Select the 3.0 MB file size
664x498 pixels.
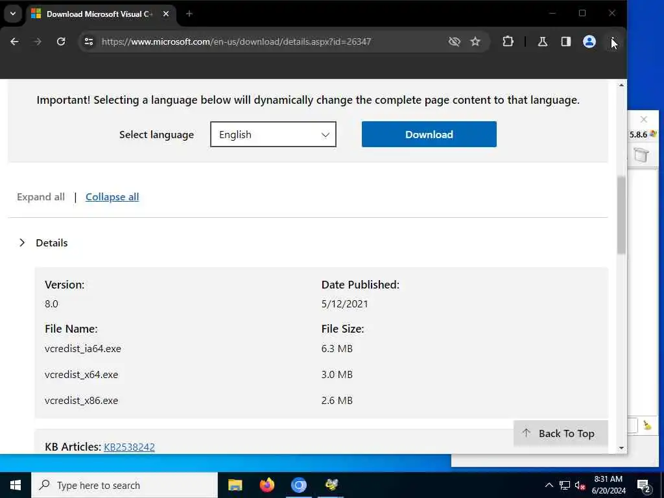[337, 374]
